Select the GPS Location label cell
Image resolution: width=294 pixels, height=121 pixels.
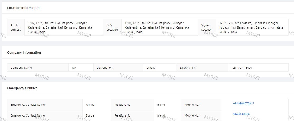(112, 27)
